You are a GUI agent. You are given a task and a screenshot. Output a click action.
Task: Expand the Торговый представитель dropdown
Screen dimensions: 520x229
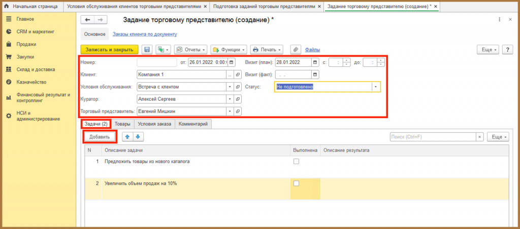(230, 111)
